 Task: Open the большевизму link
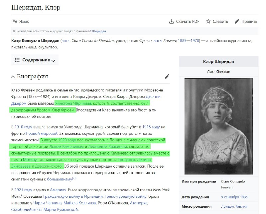(x=60, y=179)
